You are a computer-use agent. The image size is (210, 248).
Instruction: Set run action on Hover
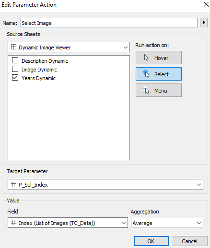[159, 58]
